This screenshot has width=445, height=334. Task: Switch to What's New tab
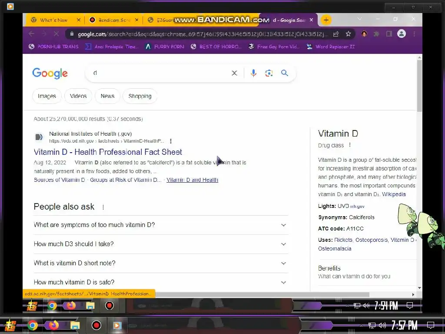click(54, 20)
